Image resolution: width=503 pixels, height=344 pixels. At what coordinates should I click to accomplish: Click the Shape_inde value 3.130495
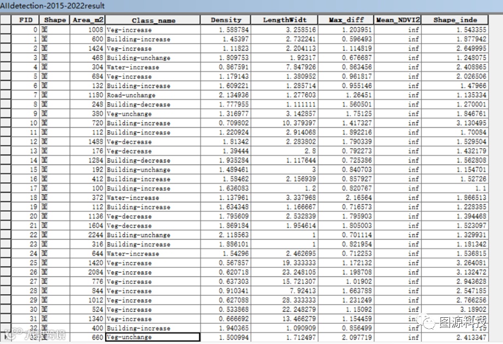tap(455, 123)
